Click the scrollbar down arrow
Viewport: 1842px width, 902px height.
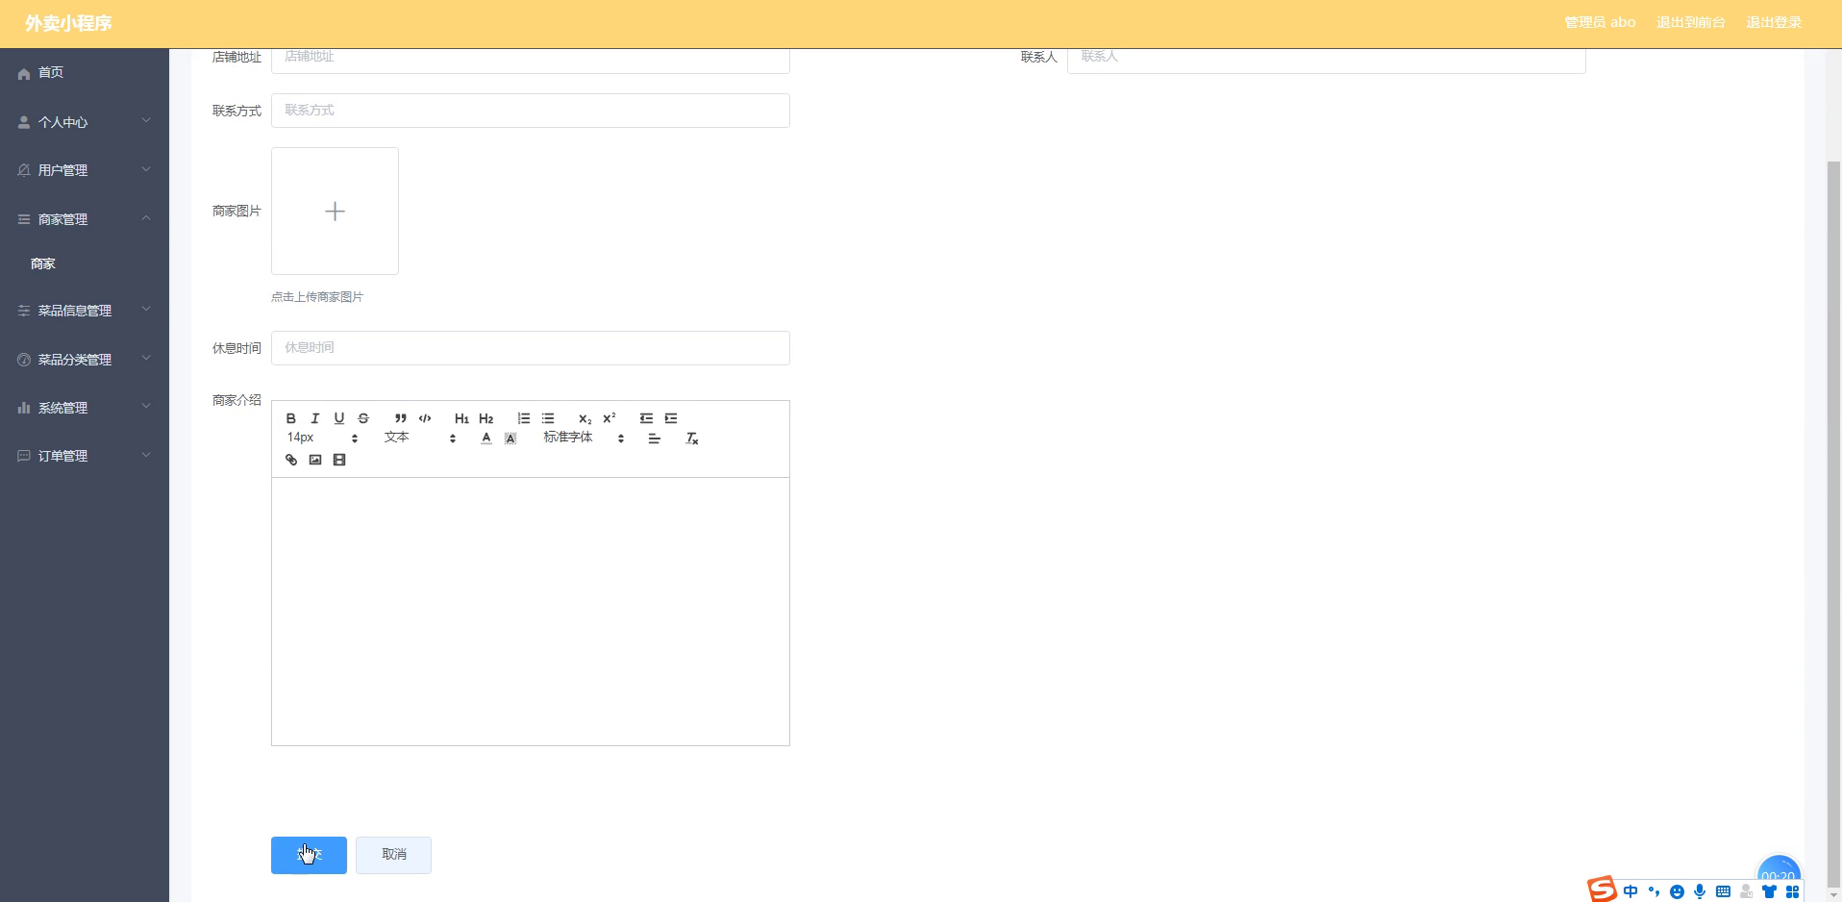click(1833, 894)
